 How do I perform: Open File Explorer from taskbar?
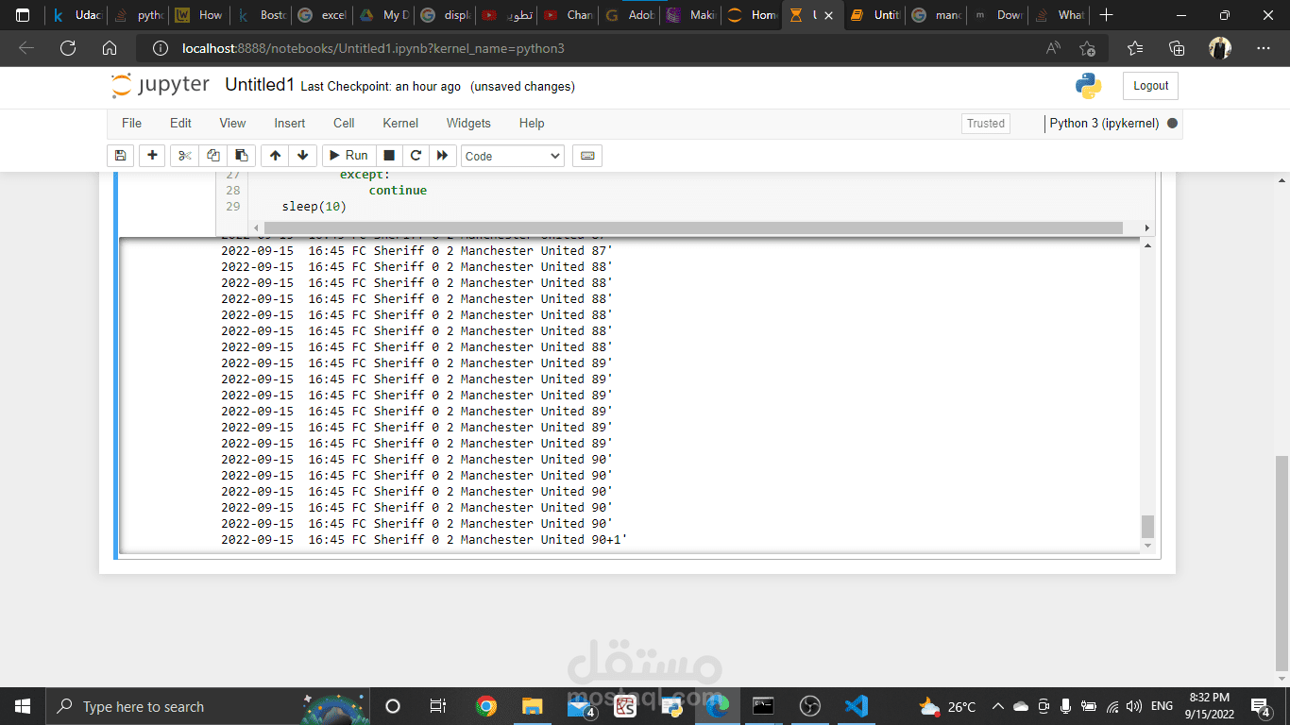pos(532,706)
